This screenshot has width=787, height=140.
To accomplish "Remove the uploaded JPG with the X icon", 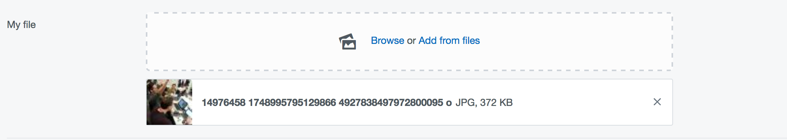I will tap(657, 102).
